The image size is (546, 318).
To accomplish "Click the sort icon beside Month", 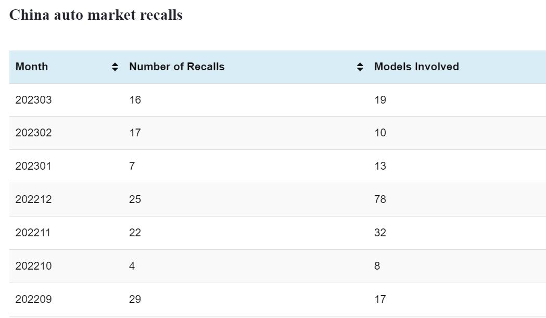I will tap(115, 67).
